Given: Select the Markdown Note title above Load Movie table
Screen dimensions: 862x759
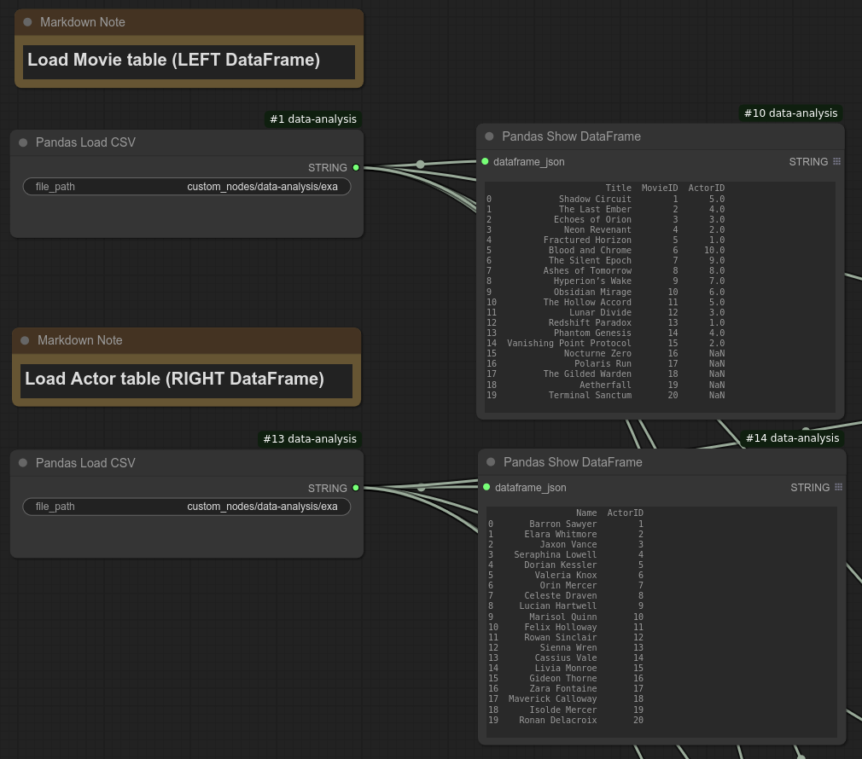Looking at the screenshot, I should click(x=83, y=22).
